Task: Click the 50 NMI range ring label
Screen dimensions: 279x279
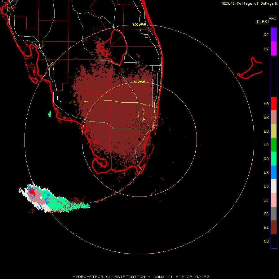Action: [139, 82]
